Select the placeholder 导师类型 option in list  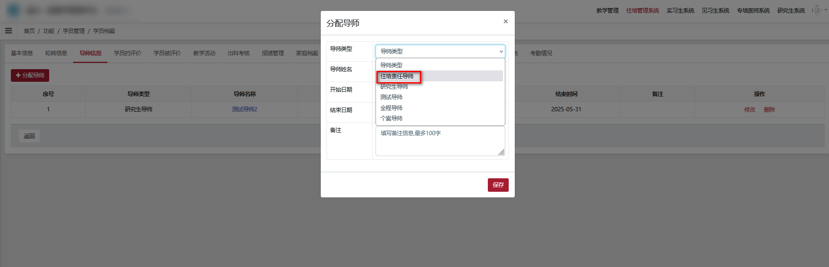tap(440, 65)
